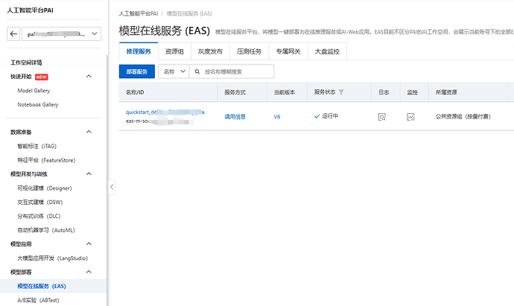This screenshot has height=306, width=514.
Task: Open the quickstart service name link
Action: 165,112
